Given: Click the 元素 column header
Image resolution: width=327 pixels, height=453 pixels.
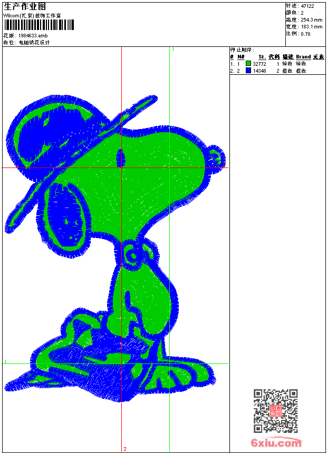Looking at the screenshot, I should [x=319, y=57].
